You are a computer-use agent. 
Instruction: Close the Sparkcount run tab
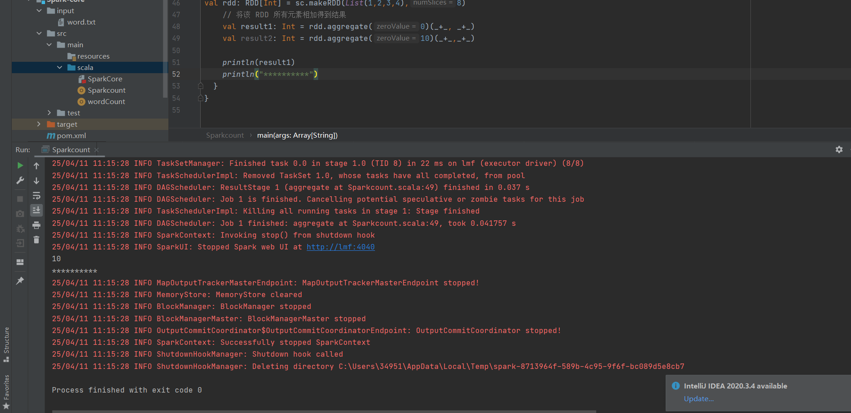[96, 150]
